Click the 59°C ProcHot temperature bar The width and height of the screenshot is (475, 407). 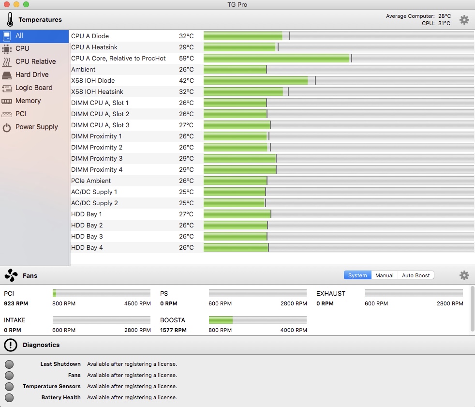[339, 58]
